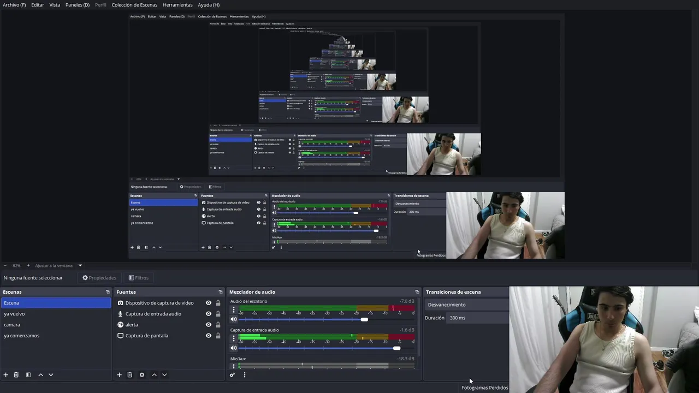This screenshot has width=699, height=393.
Task: Adjust Captura de entrada audio volume slider
Action: [x=327, y=348]
